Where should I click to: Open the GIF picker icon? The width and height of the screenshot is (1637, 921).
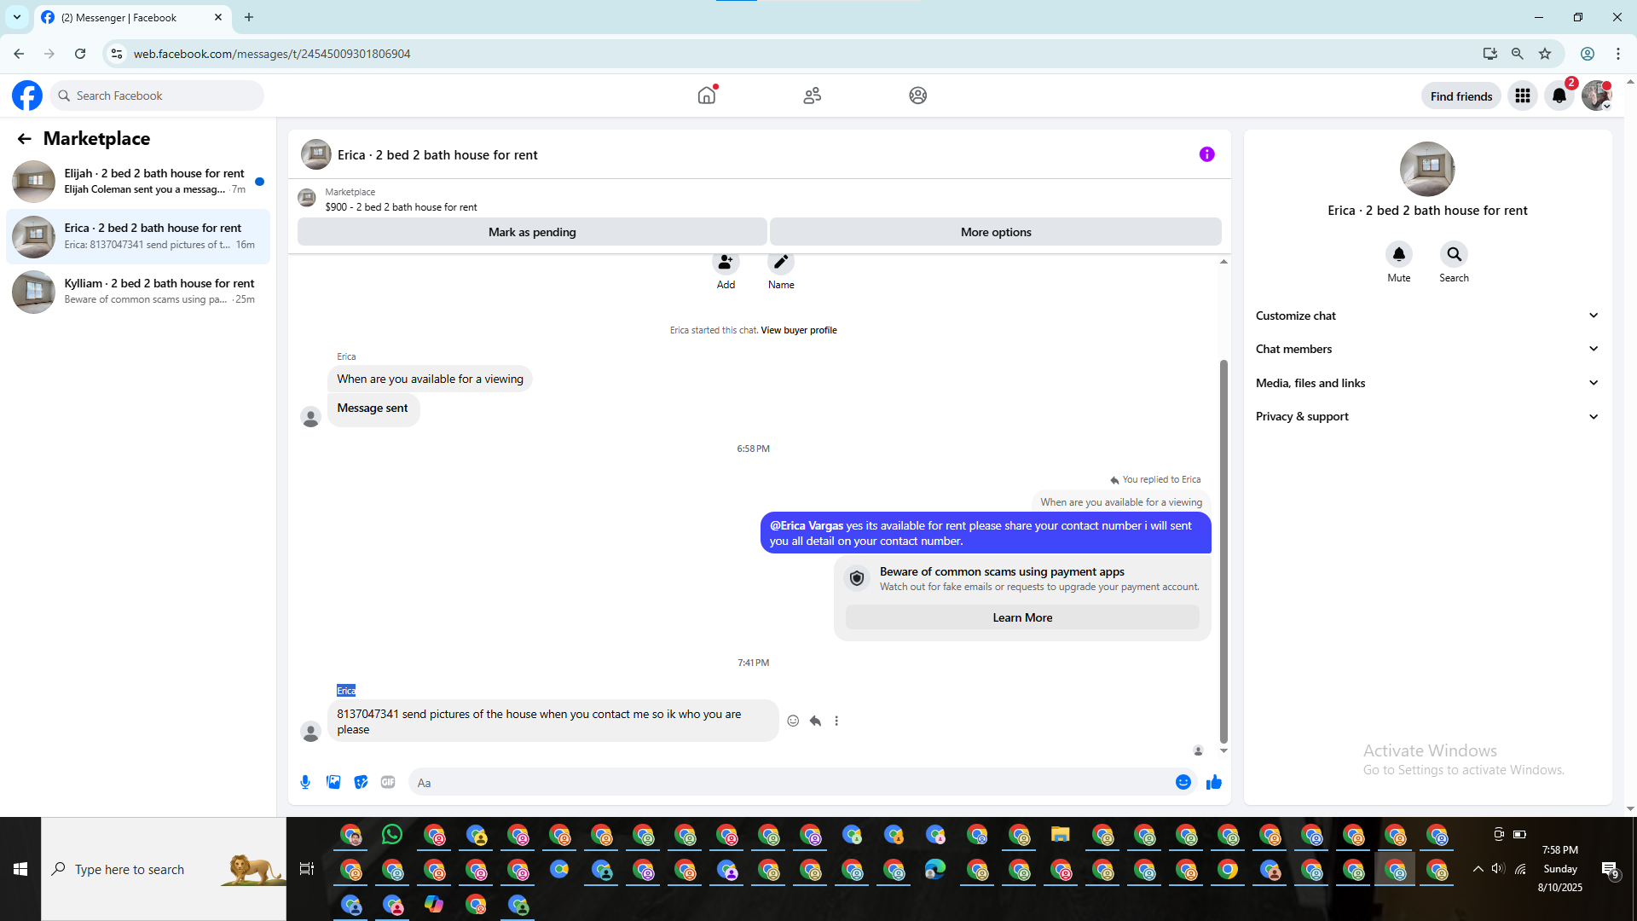388,782
